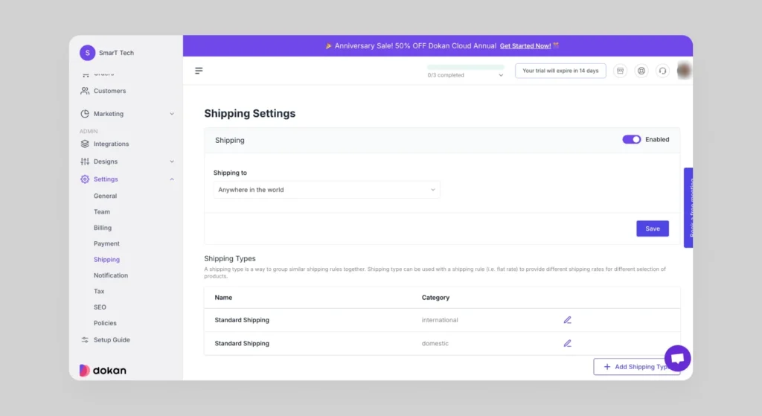
Task: Click the Setup Guide sliders icon
Action: pos(85,339)
